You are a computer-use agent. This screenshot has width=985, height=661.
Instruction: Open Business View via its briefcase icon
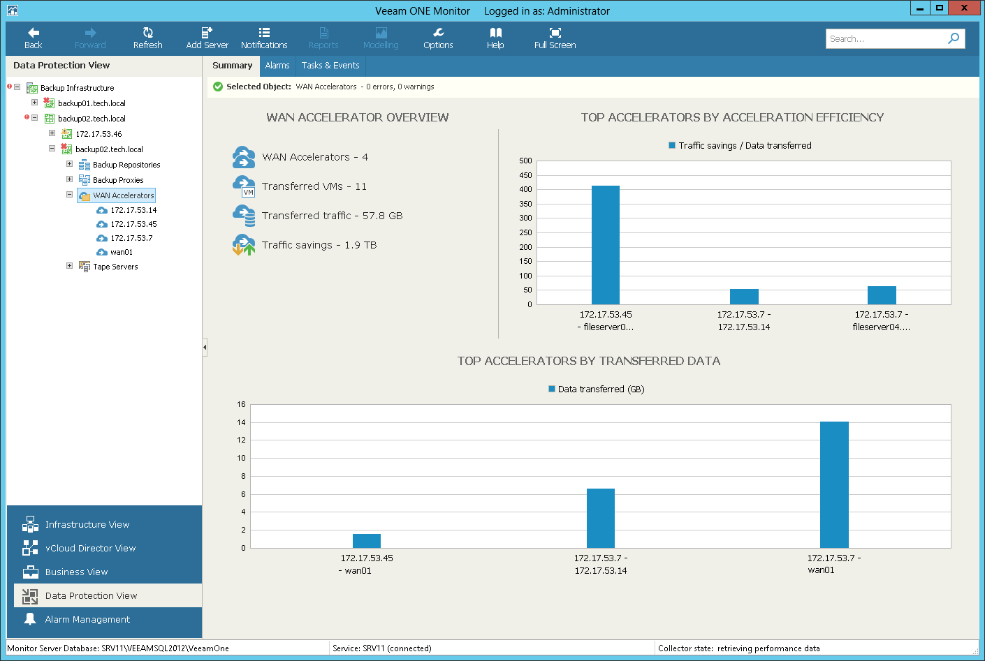30,572
